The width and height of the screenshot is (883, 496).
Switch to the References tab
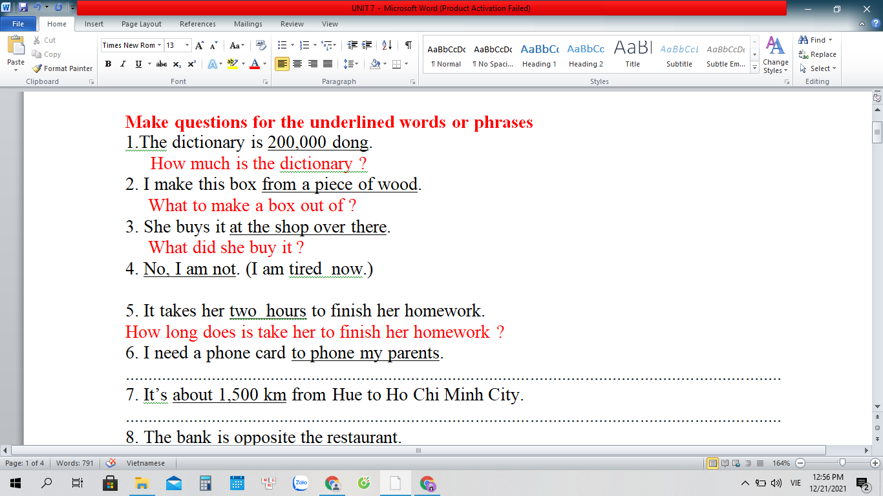pyautogui.click(x=198, y=24)
